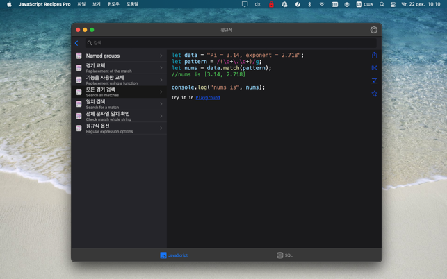Open settings with the gear icon
This screenshot has width=447, height=279.
click(373, 30)
